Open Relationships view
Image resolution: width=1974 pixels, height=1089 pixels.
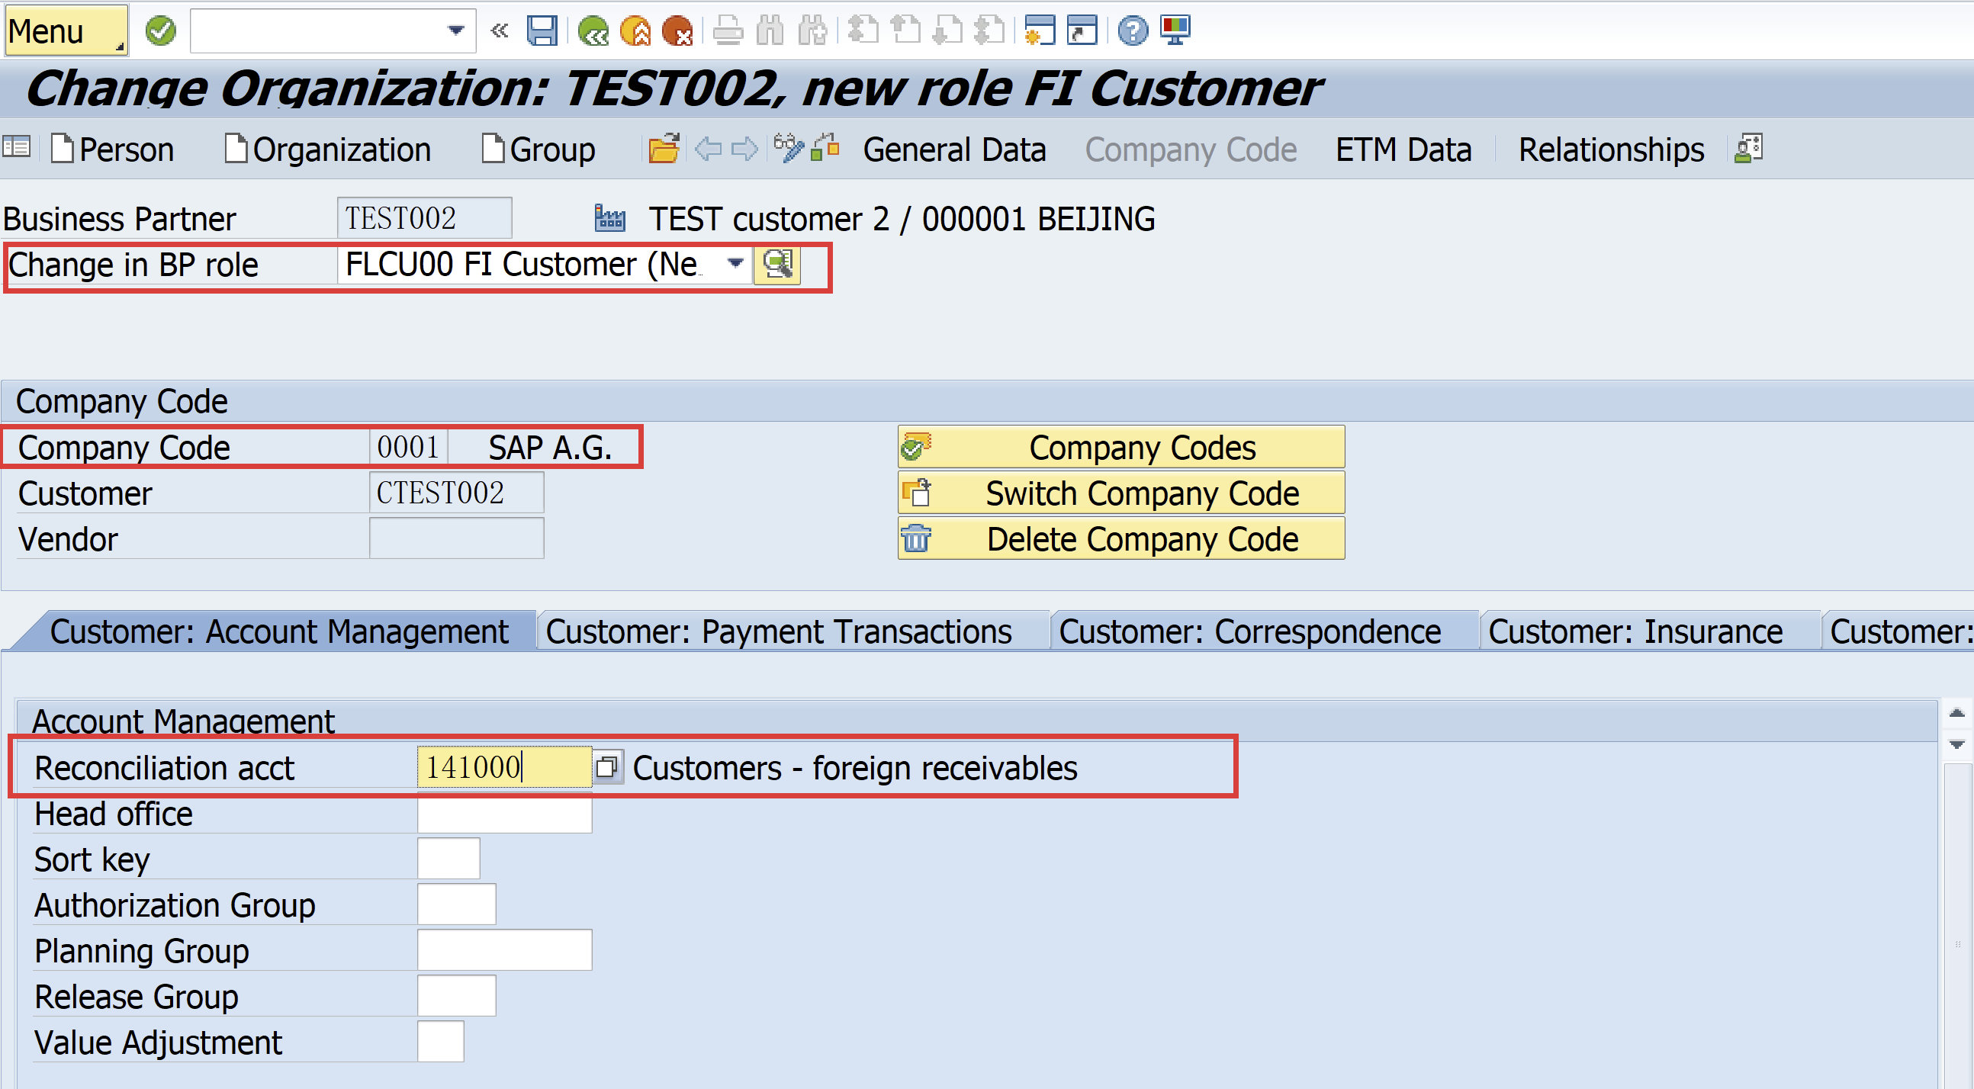(x=1611, y=149)
